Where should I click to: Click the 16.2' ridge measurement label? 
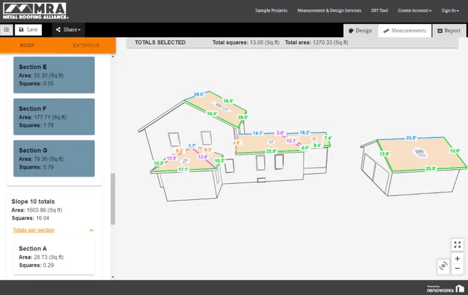(x=305, y=133)
